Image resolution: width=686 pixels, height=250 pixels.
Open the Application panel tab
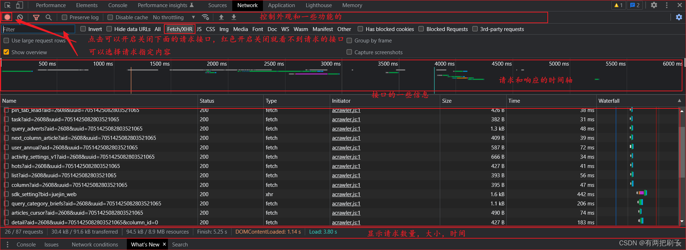coord(282,5)
